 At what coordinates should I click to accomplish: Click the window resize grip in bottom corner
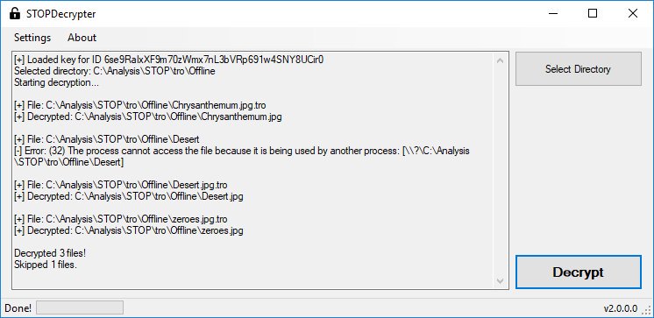click(647, 310)
